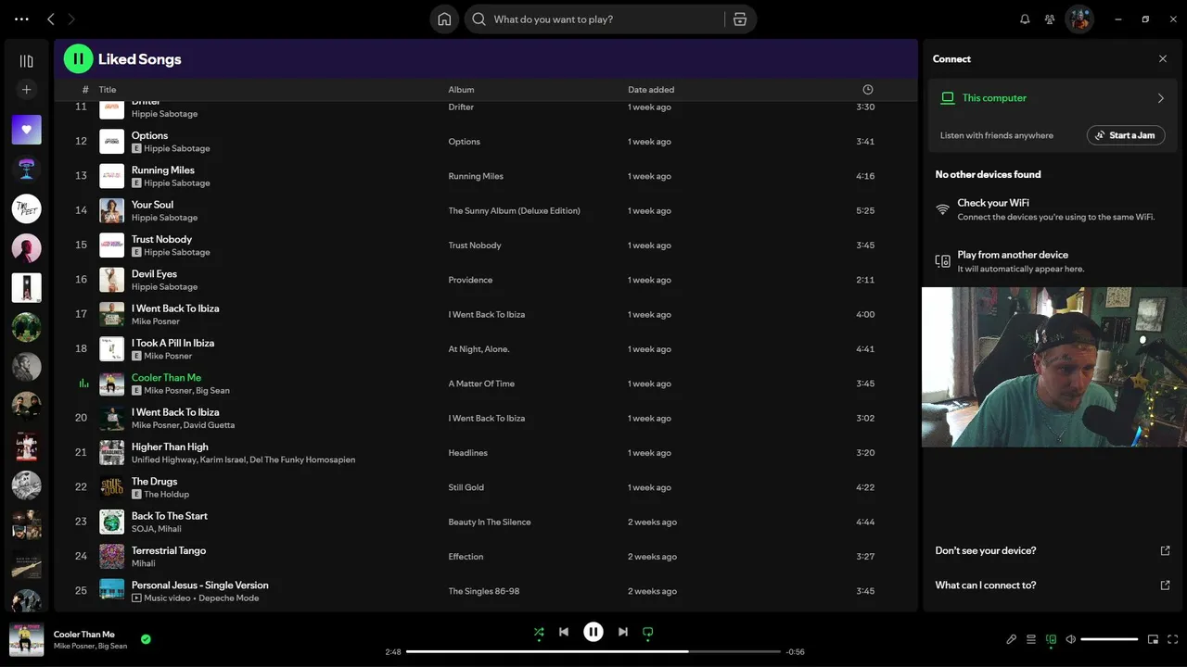Open the Home page
Viewport: 1187px width, 667px height.
pyautogui.click(x=444, y=19)
